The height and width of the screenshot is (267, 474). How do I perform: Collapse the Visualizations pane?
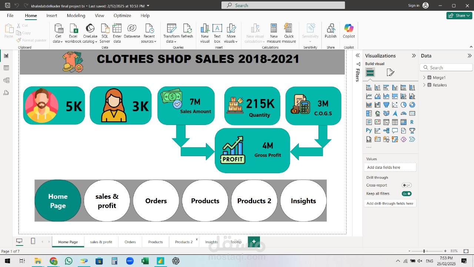pos(414,56)
